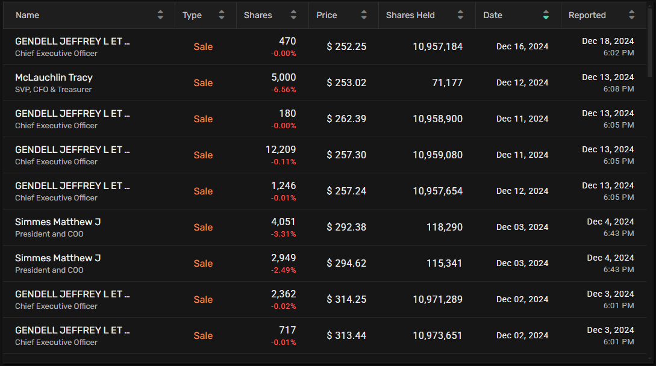Select price $ 292.38
The height and width of the screenshot is (366, 656).
[346, 227]
